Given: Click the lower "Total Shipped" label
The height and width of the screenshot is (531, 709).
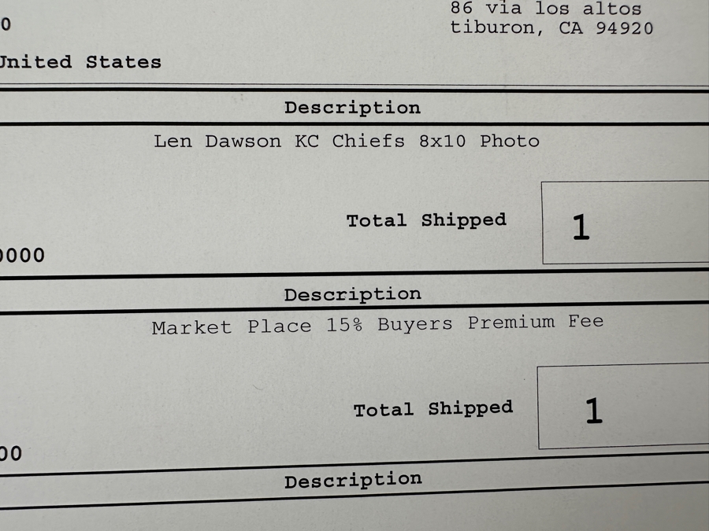Looking at the screenshot, I should coord(432,409).
